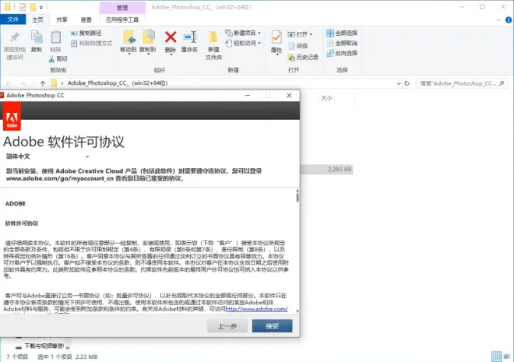Open the Easy access dropdown
Image resolution: width=514 pixels, height=362 pixels.
pyautogui.click(x=243, y=44)
